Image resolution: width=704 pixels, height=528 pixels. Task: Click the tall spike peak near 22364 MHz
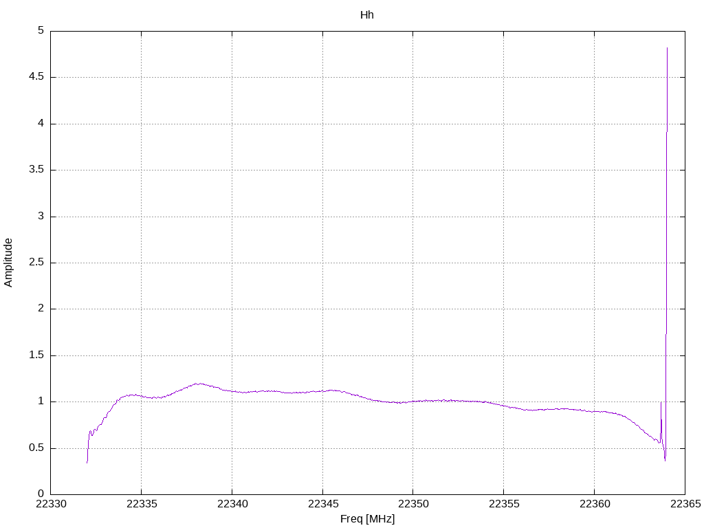click(667, 49)
